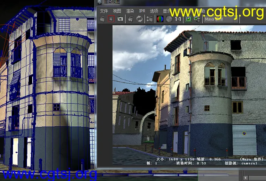This screenshot has height=181, width=266.
Task: Click the Render View window icon in title bar
Action: click(x=100, y=2)
